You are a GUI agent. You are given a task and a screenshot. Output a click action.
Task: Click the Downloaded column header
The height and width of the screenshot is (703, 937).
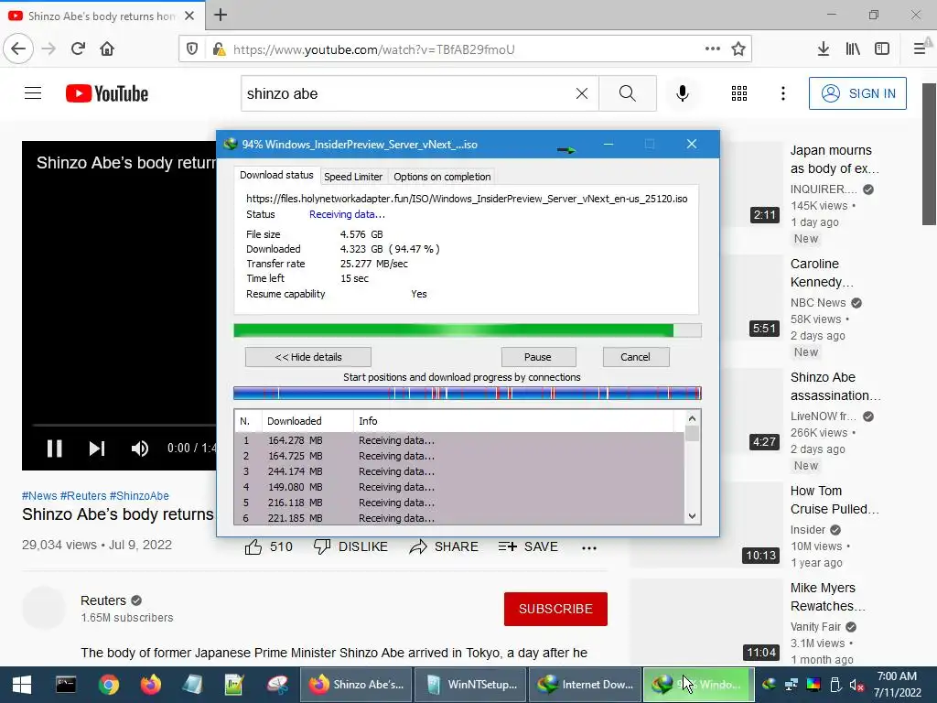pyautogui.click(x=307, y=421)
